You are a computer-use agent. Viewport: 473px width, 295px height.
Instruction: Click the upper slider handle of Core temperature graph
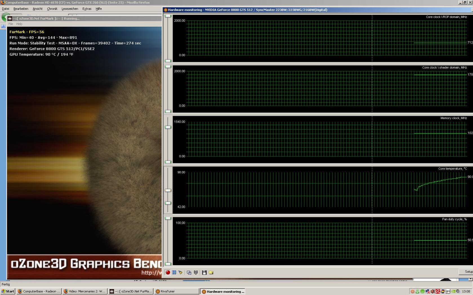click(168, 190)
